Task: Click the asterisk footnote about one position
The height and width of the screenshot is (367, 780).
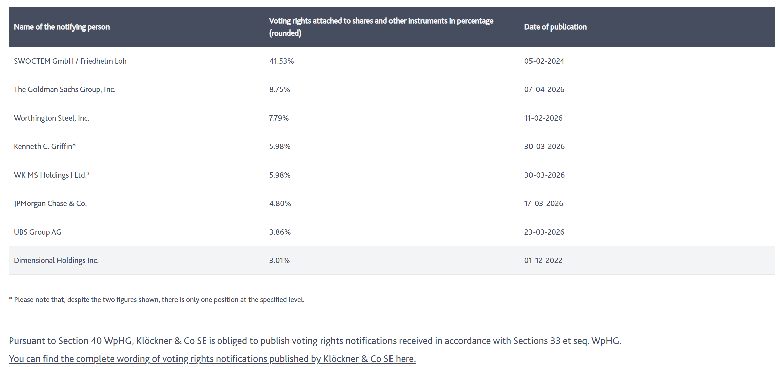Action: pos(157,300)
